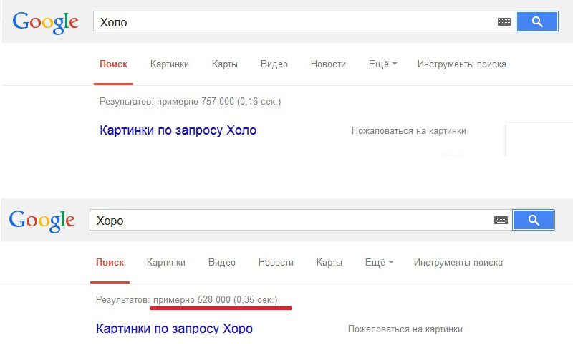Open Инструменты поиска in the Холо results
This screenshot has width=573, height=358.
461,64
